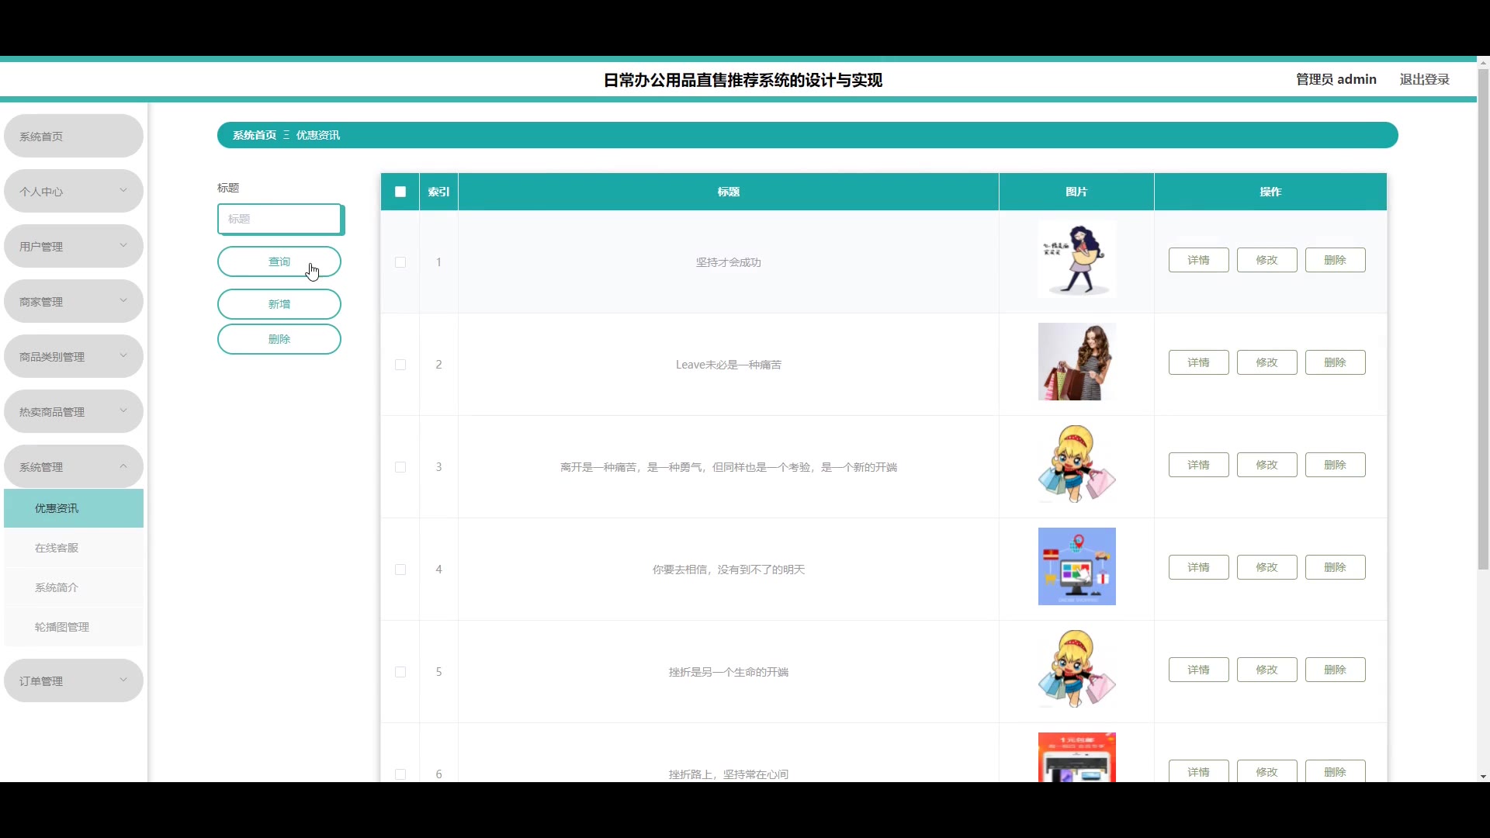
Task: Check the box for row 2 Leave未必是一种痛苦
Action: point(400,365)
